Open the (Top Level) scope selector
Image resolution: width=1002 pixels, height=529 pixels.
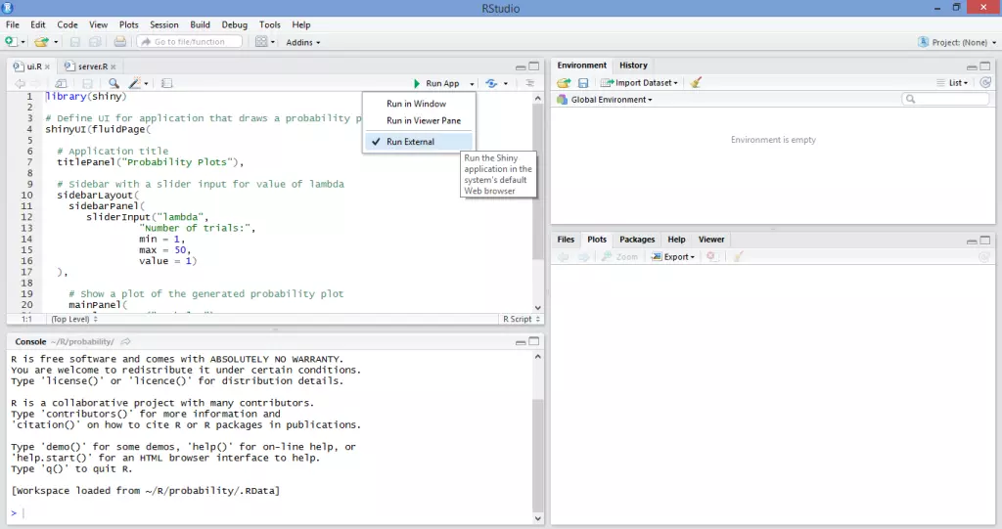pyautogui.click(x=74, y=319)
